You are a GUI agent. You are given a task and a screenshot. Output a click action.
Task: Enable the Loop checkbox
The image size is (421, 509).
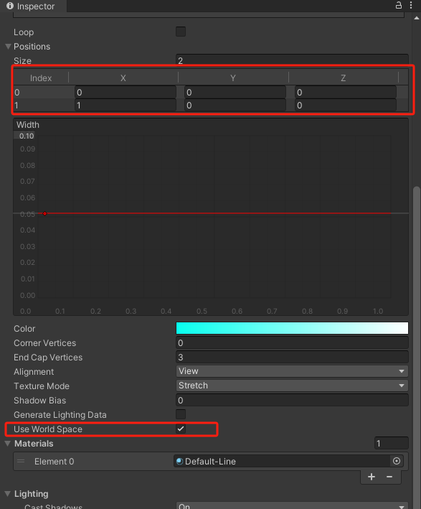point(181,32)
